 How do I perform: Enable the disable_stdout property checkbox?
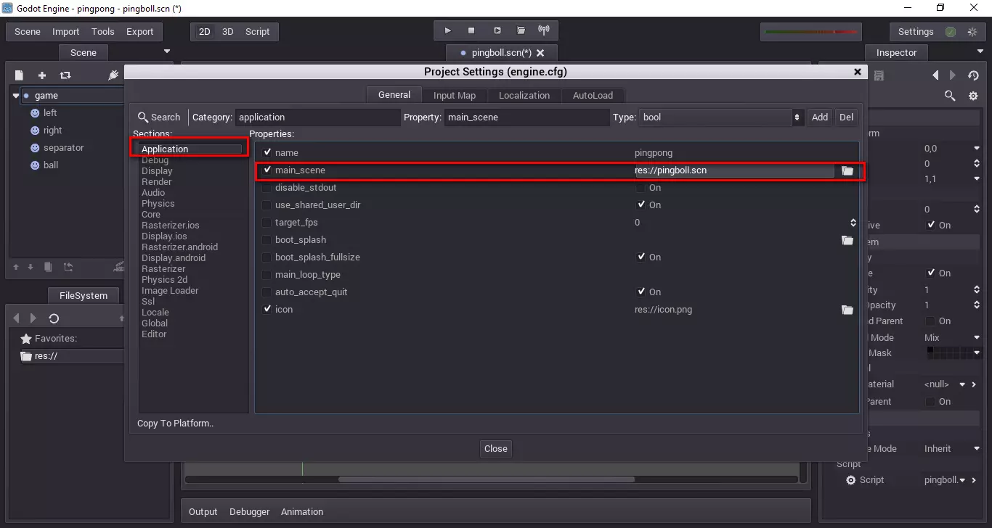pos(267,188)
